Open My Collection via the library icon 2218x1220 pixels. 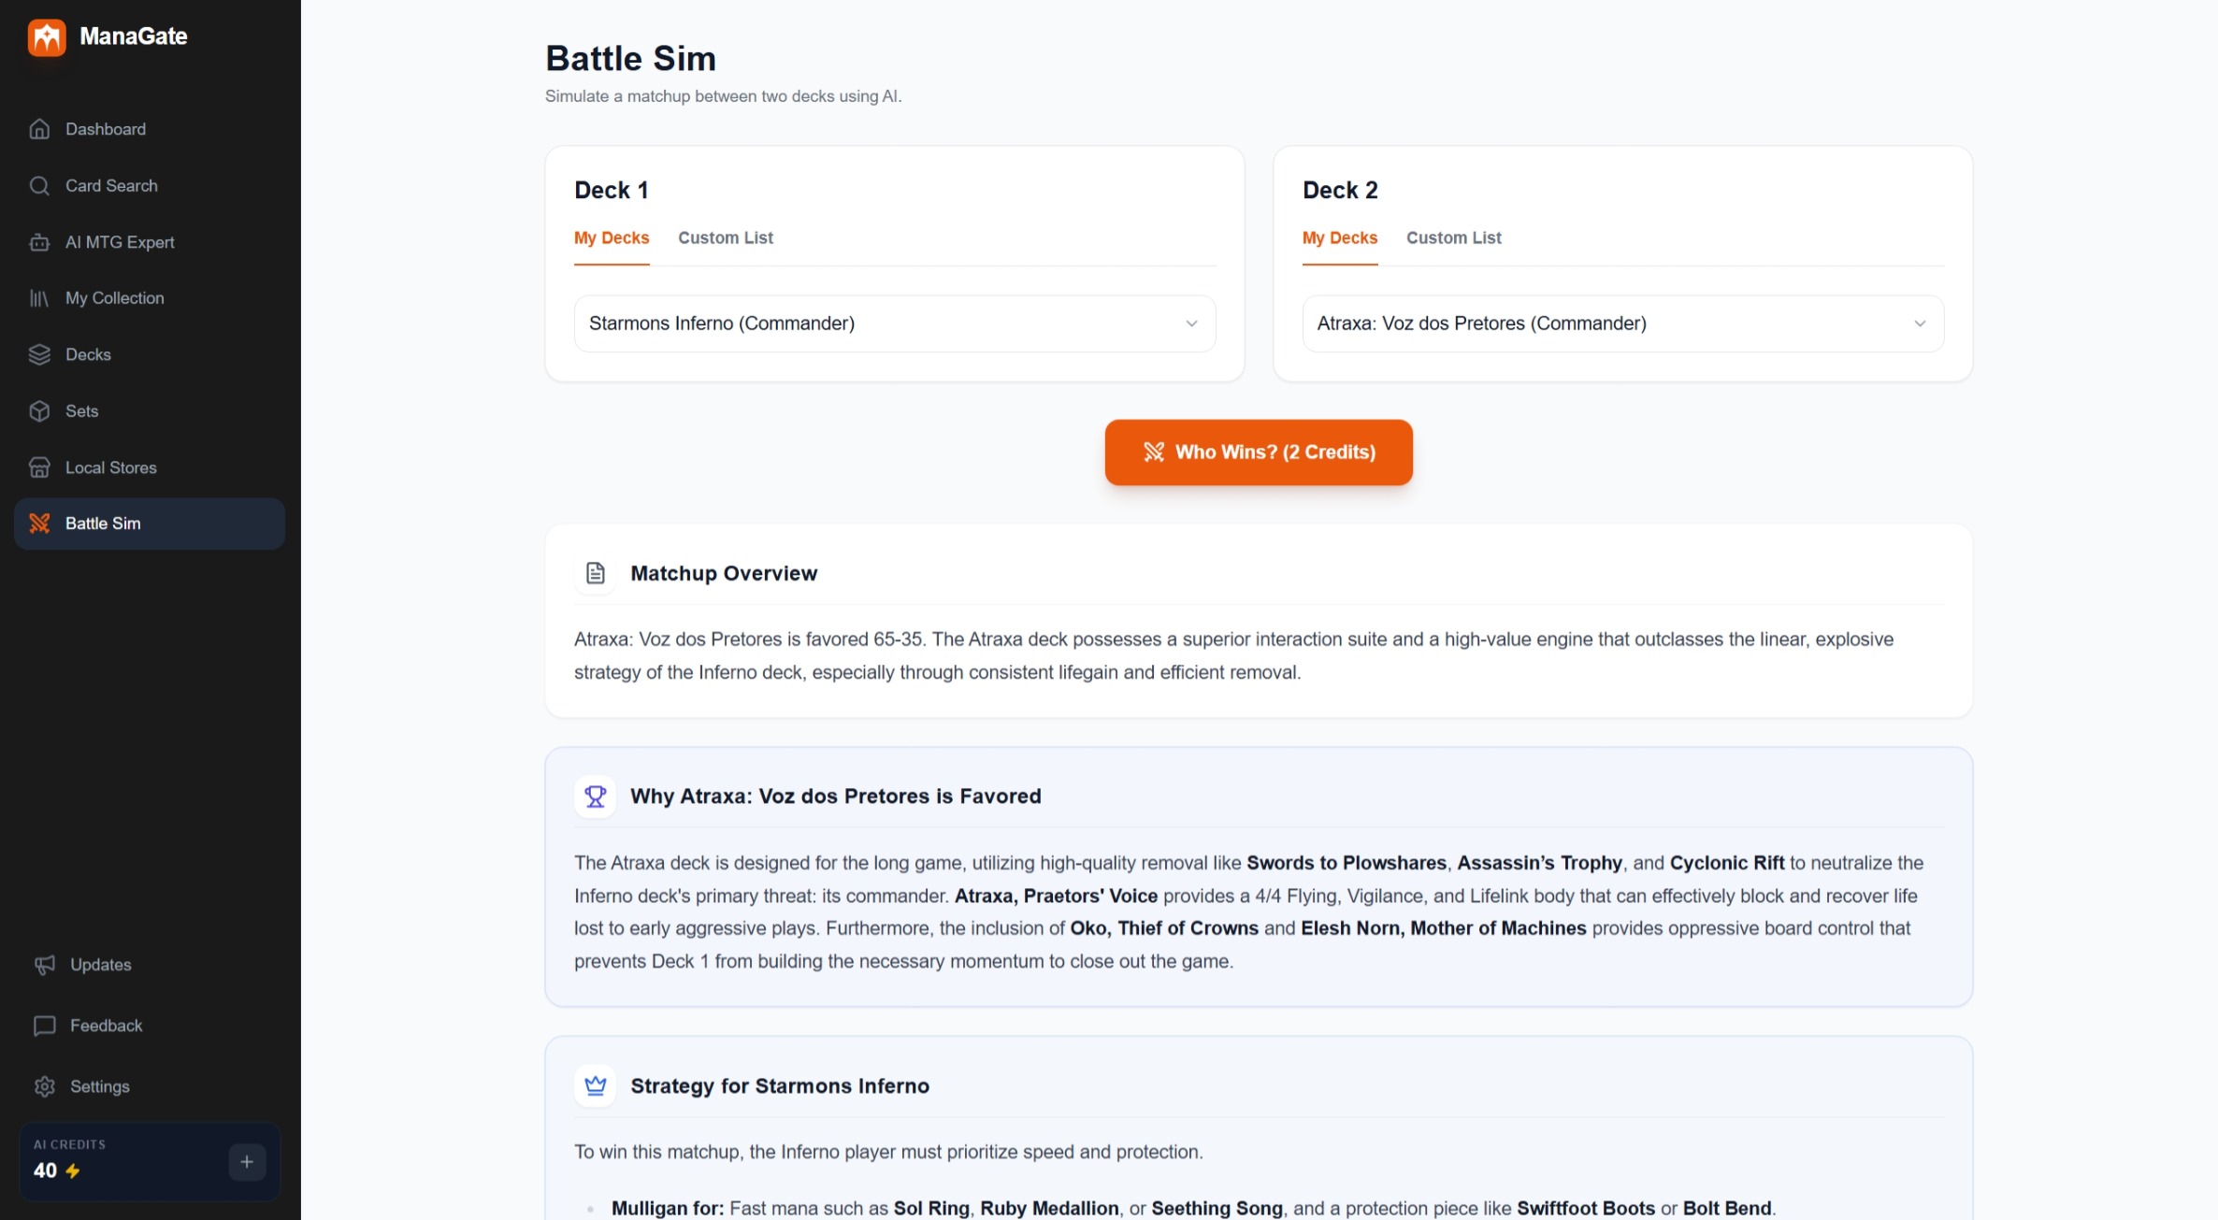click(39, 298)
